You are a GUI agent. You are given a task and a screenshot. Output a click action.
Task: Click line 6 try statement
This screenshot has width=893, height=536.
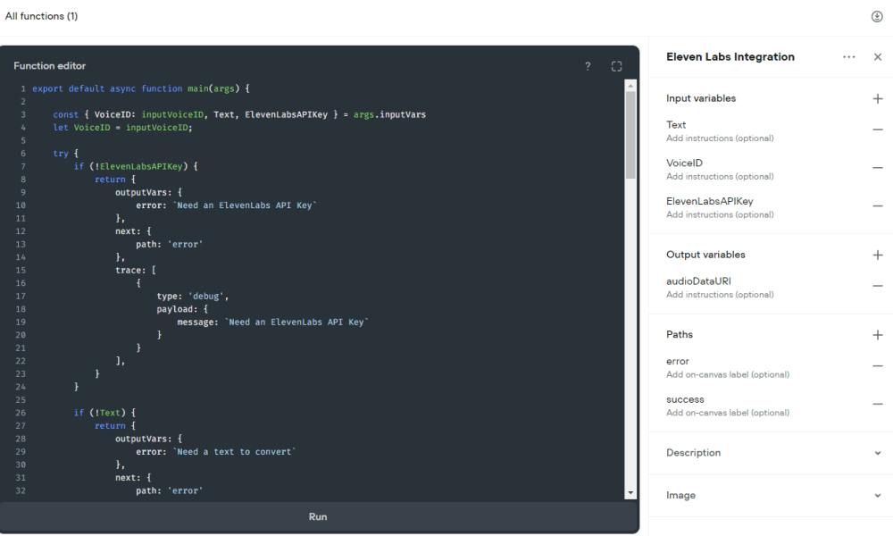pos(65,154)
